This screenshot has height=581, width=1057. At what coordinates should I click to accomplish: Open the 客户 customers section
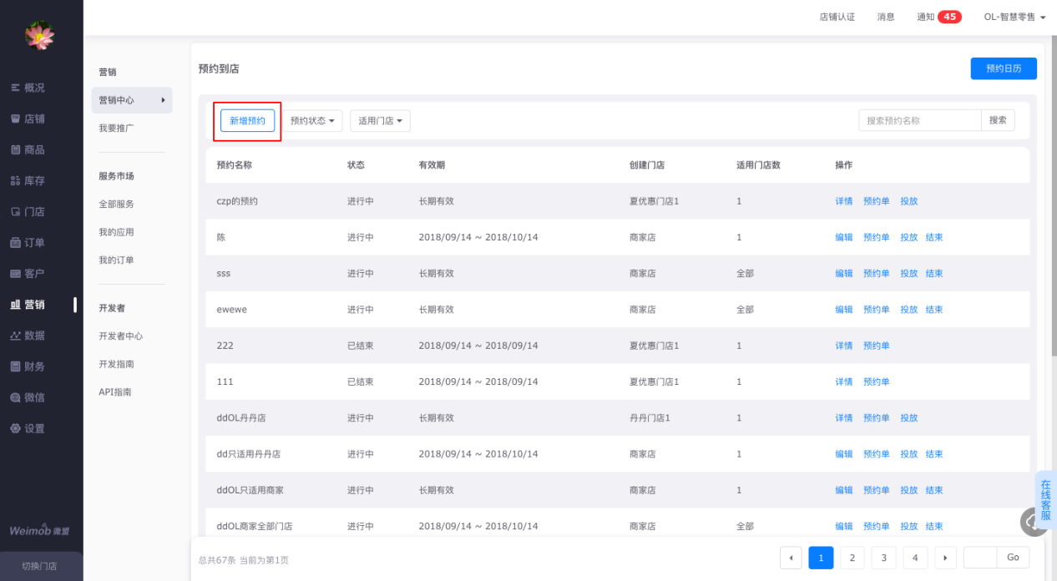tap(28, 273)
